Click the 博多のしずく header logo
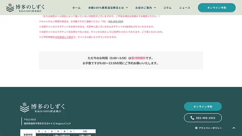 coord(26,8)
